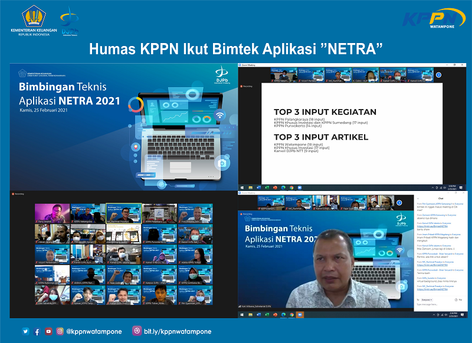Click the @kppnwatampone handle
The height and width of the screenshot is (343, 472).
(x=94, y=331)
